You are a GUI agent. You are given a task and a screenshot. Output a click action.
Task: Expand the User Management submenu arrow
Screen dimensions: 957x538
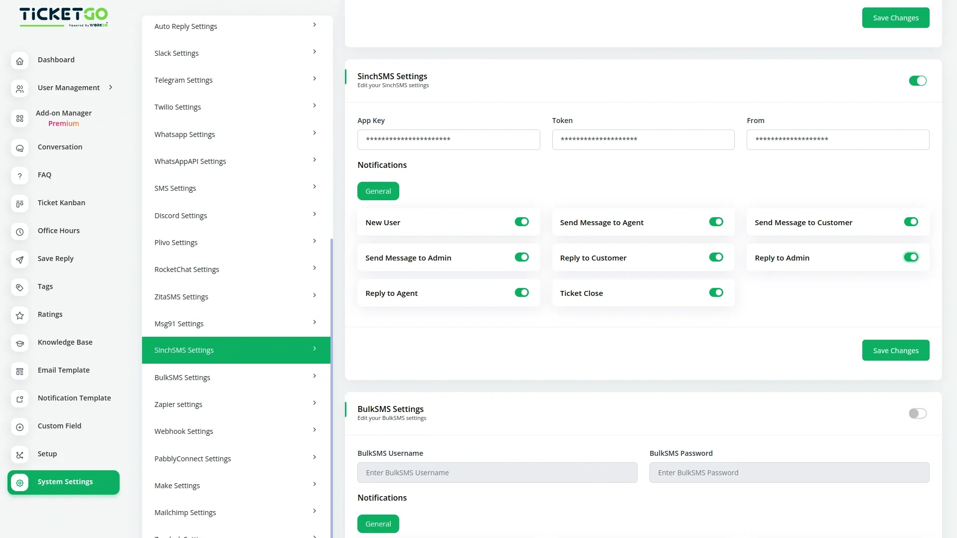pyautogui.click(x=111, y=87)
